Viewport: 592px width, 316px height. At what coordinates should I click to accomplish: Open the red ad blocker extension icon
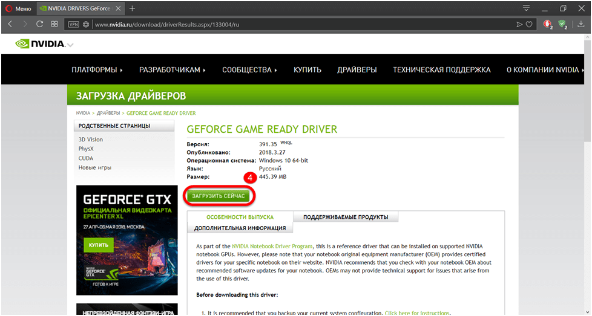[547, 25]
